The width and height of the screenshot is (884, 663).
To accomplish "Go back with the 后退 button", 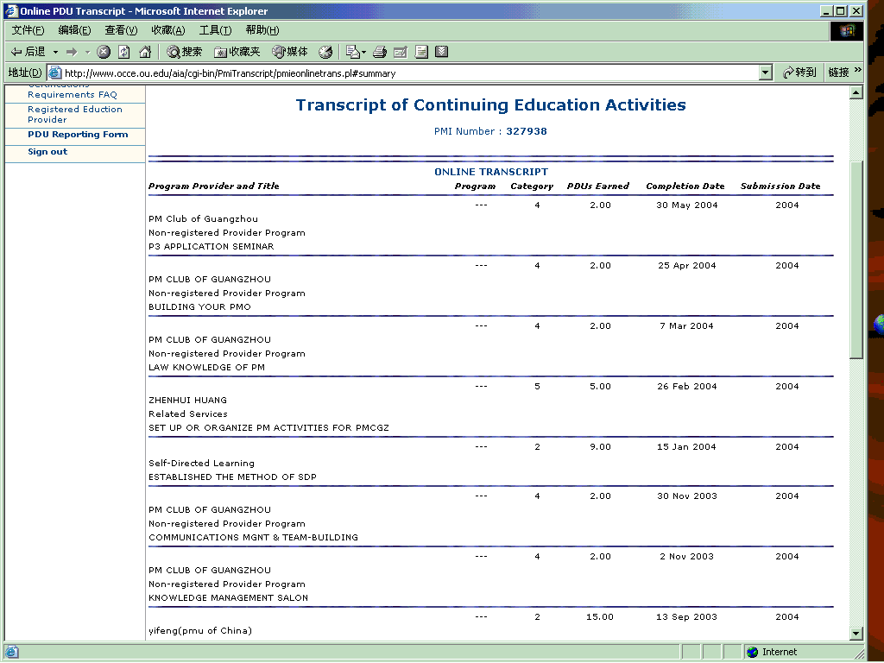I will (28, 52).
